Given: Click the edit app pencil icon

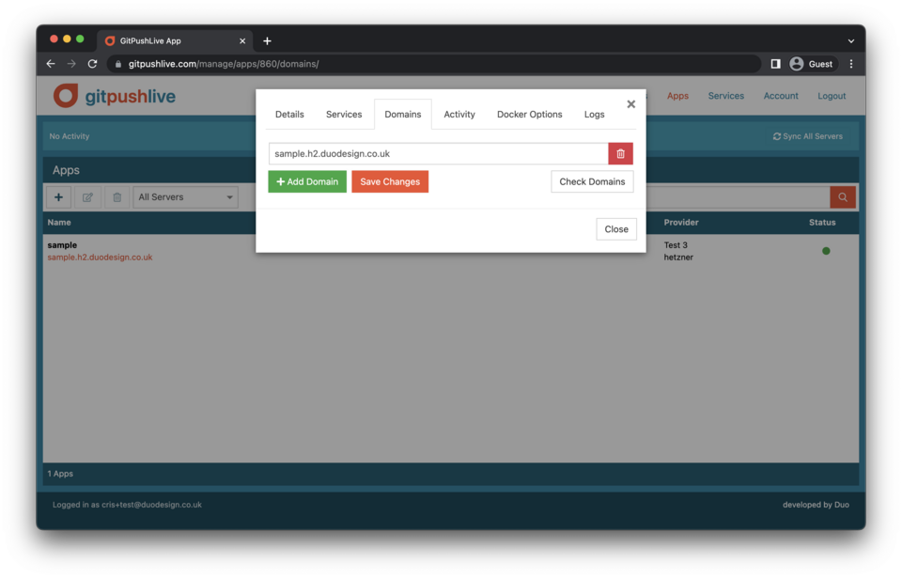Looking at the screenshot, I should point(87,197).
